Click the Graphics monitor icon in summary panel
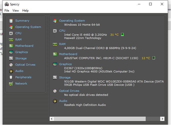This screenshot has width=171, height=126. coord(55,64)
